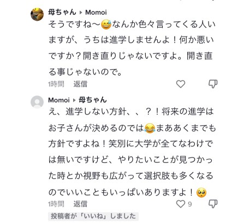Tap the 投稿者が「いいね」しました badge
This screenshot has width=226, height=224.
(x=93, y=216)
